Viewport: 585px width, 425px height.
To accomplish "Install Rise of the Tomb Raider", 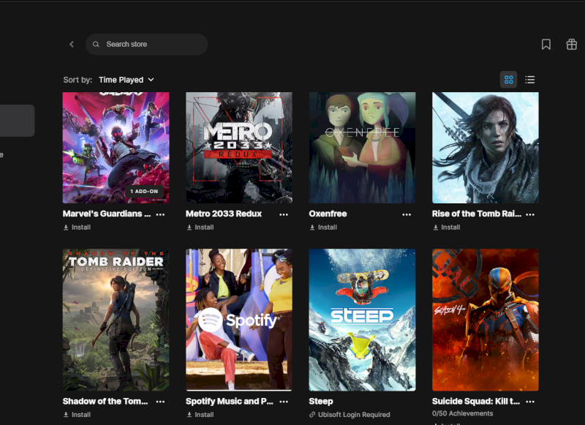I will point(446,227).
